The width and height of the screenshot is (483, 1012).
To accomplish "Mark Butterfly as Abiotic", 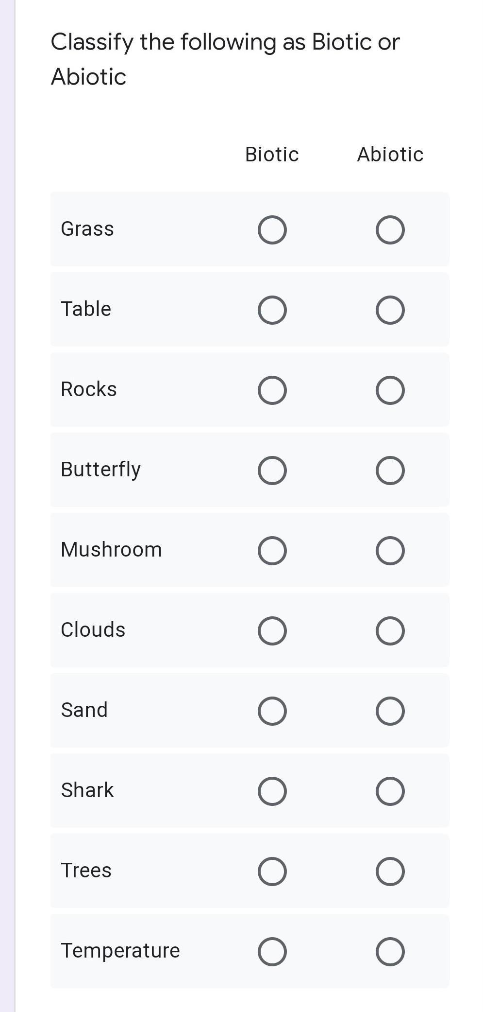I will (x=390, y=471).
